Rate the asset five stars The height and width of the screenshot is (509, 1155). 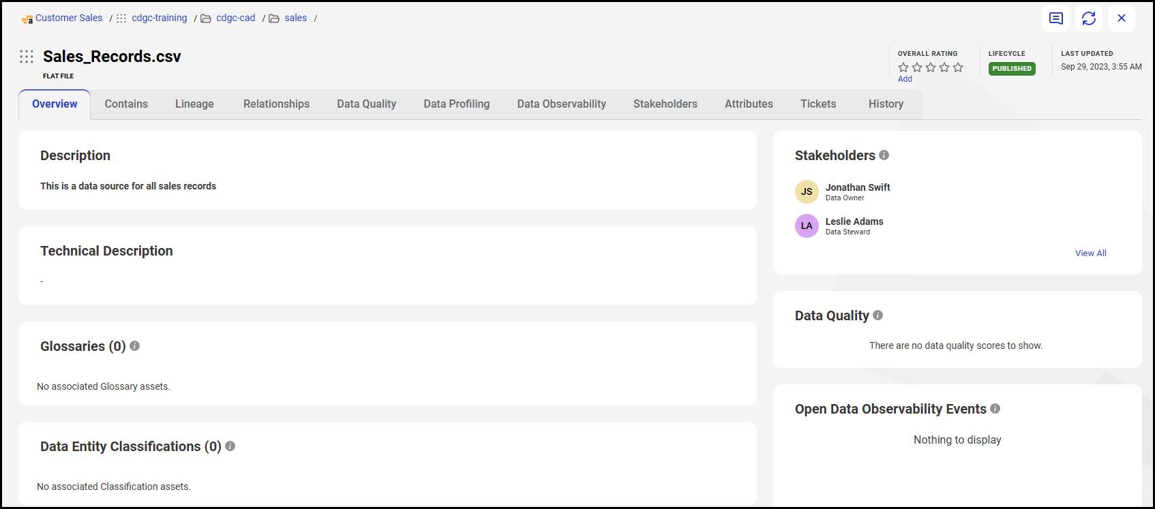pyautogui.click(x=958, y=67)
